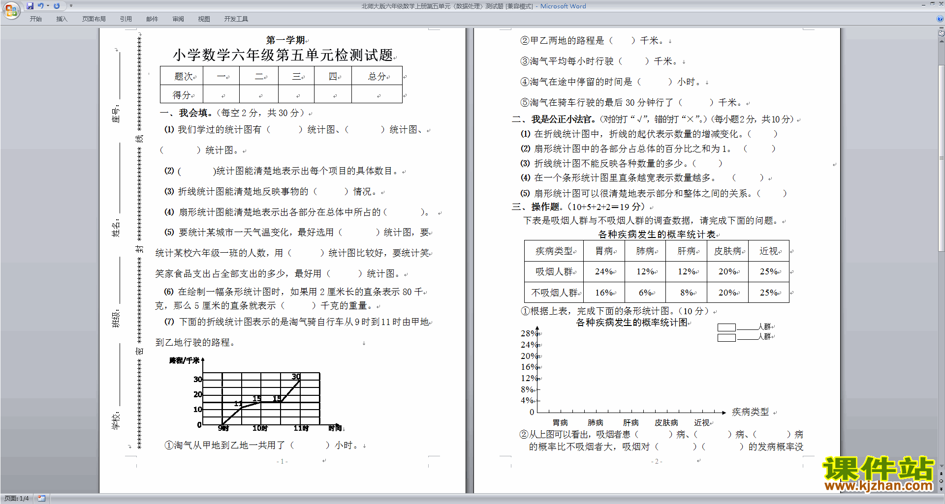Switch to the 插入 ribbon tab
Screen dimensions: 945x504
pyautogui.click(x=62, y=19)
